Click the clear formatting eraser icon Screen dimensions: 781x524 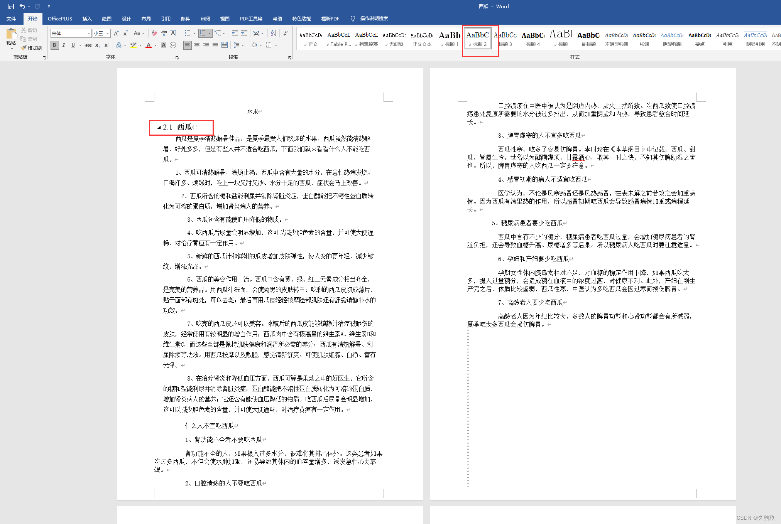154,34
